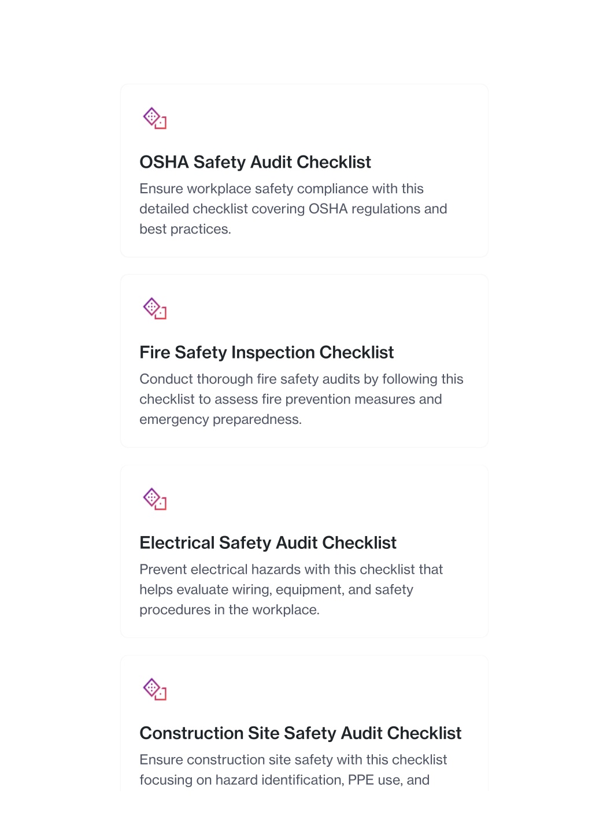Click the 'procedures in the workplace.' text line
The width and height of the screenshot is (592, 838).
coord(229,610)
